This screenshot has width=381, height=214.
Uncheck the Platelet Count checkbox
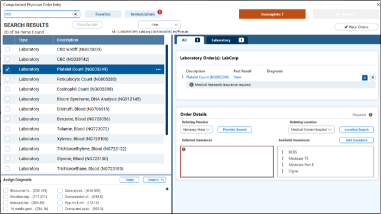click(x=8, y=70)
